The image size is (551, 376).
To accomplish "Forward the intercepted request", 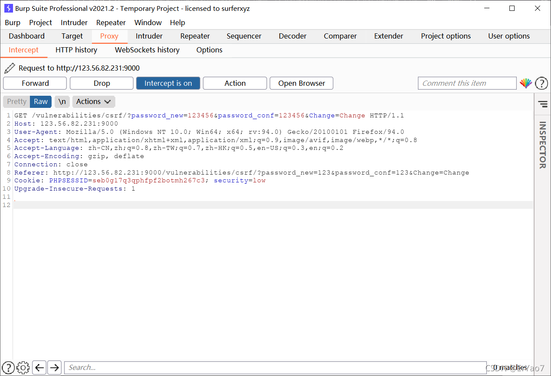I will [35, 83].
